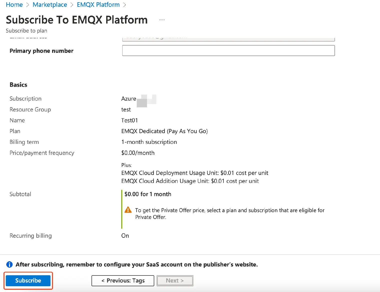The image size is (380, 292).
Task: Select the Recurring billing label
Action: pyautogui.click(x=31, y=236)
